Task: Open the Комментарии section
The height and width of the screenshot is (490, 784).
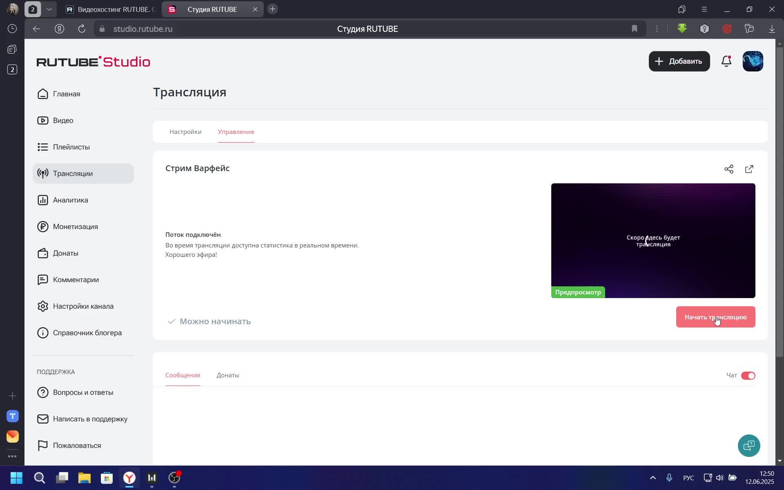Action: (x=76, y=279)
